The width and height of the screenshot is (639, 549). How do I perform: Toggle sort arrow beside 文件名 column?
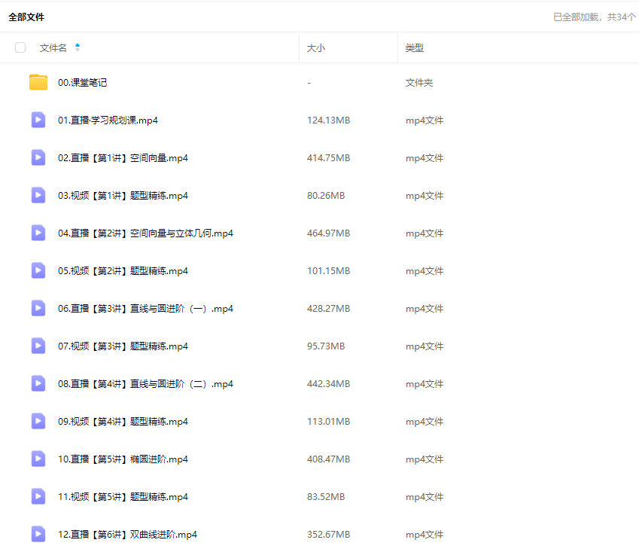click(78, 47)
